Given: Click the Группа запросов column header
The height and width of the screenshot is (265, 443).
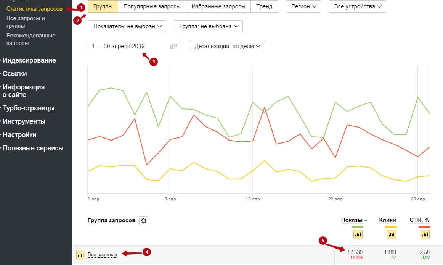Looking at the screenshot, I should 112,220.
